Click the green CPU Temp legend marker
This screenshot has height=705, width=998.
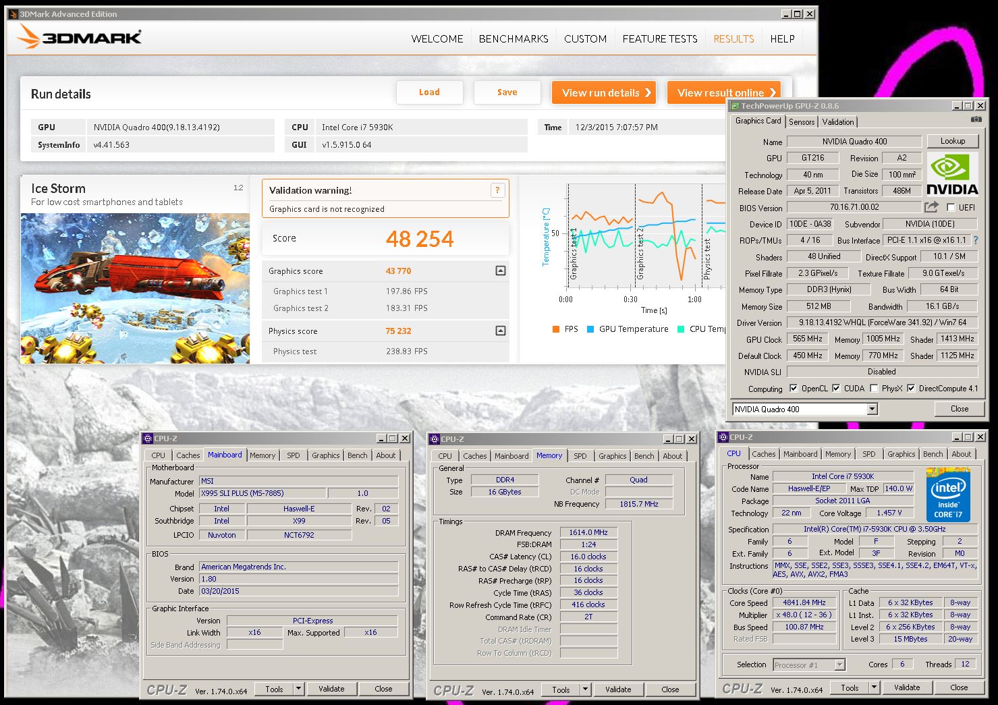pos(681,329)
